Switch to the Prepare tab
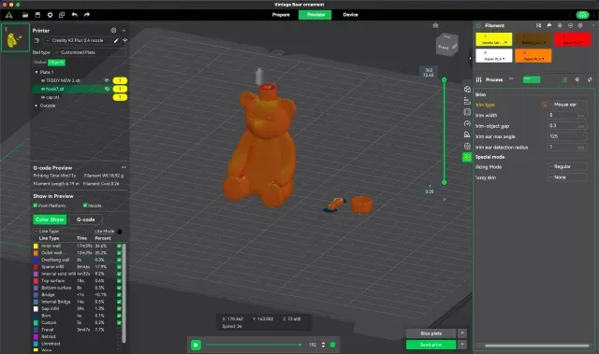The height and width of the screenshot is (354, 599). pos(281,15)
